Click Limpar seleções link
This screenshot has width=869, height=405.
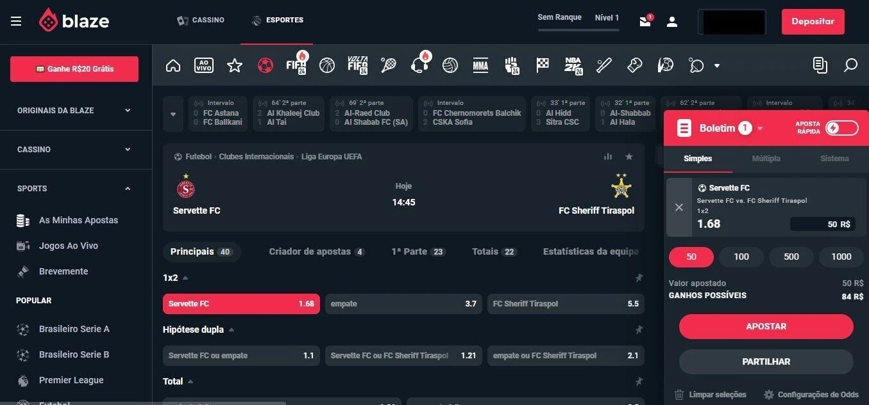tap(711, 395)
